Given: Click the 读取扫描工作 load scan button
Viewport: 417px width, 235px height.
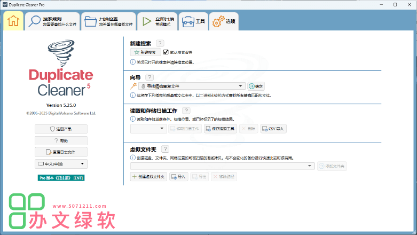Looking at the screenshot, I should tap(185, 129).
